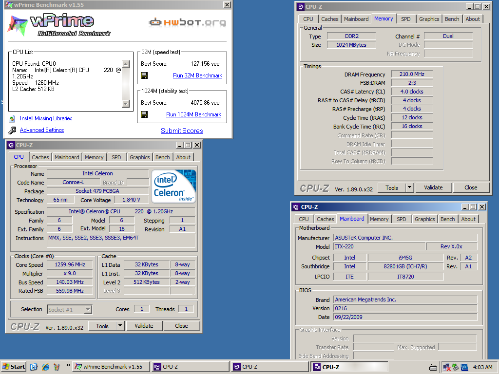The width and height of the screenshot is (499, 374).
Task: Open the SPD tab in CPU window
Action: point(116,157)
